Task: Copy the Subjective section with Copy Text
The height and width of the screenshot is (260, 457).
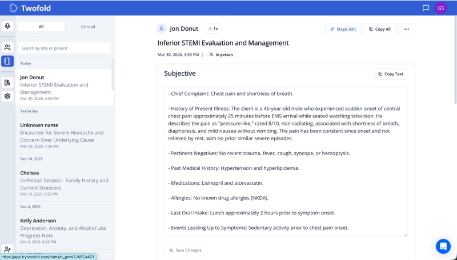Action: coord(390,74)
